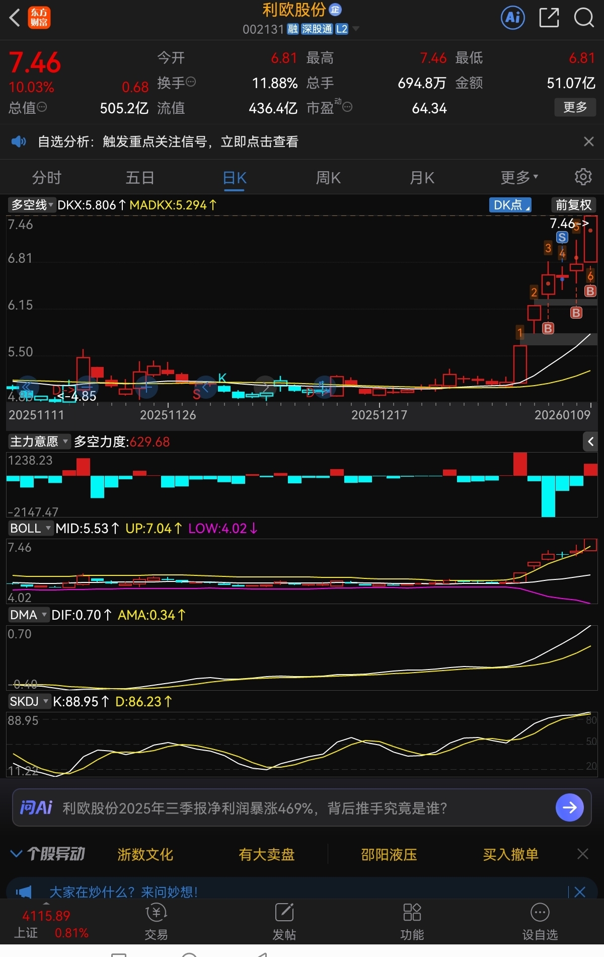The height and width of the screenshot is (957, 604).
Task: Tap the info icon next to 换手
Action: [x=191, y=82]
